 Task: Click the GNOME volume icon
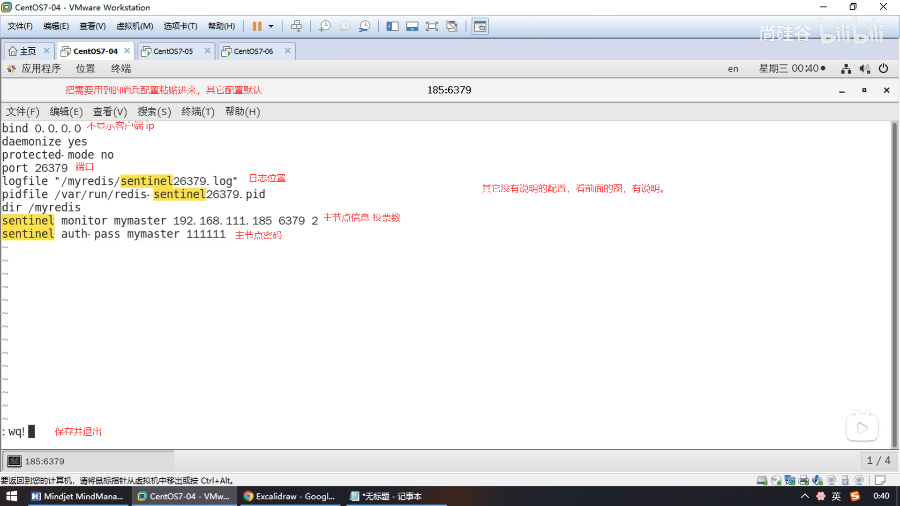point(864,69)
